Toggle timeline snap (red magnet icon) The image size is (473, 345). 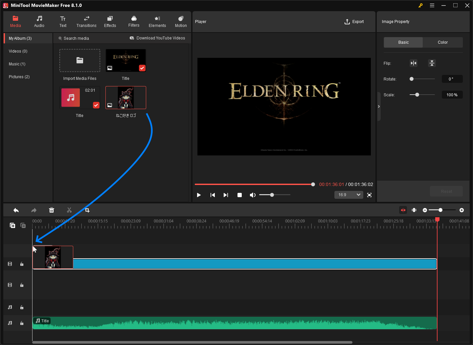pyautogui.click(x=403, y=210)
